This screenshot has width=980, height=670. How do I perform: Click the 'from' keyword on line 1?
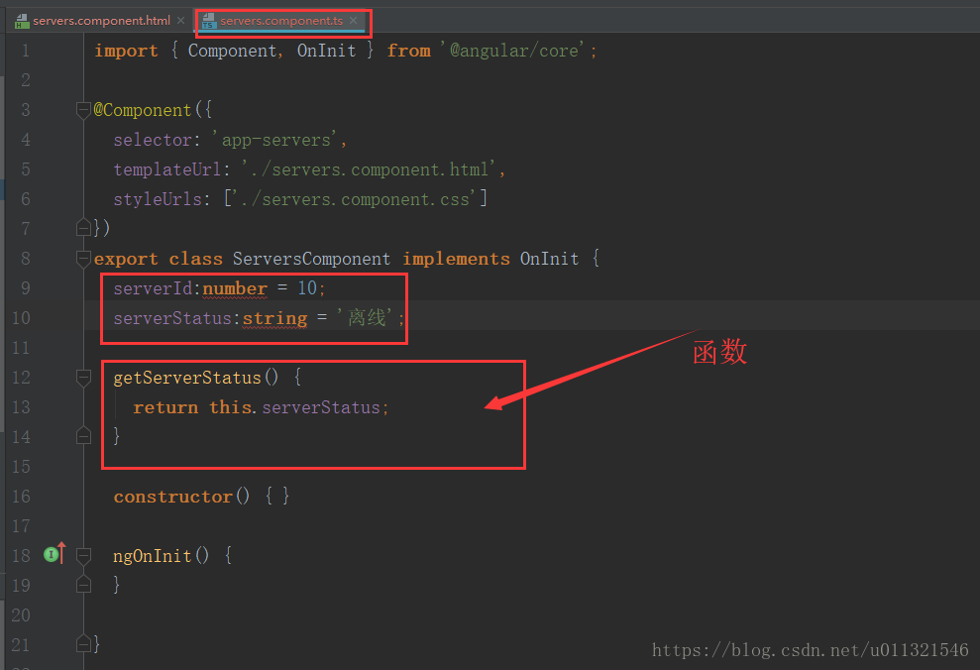tap(409, 51)
